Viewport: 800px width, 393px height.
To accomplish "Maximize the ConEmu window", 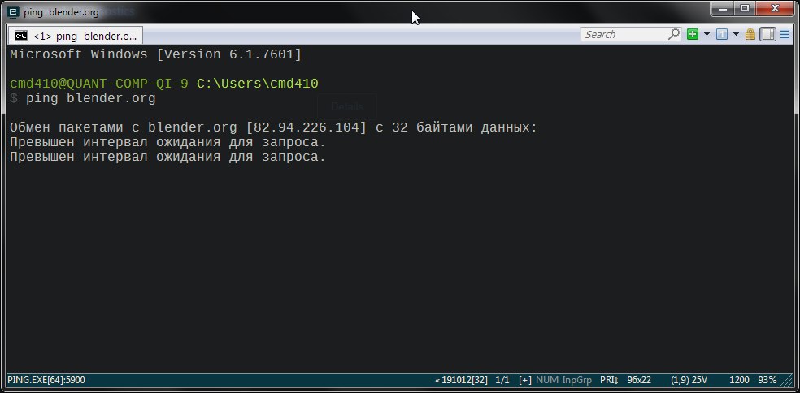I will coord(745,8).
